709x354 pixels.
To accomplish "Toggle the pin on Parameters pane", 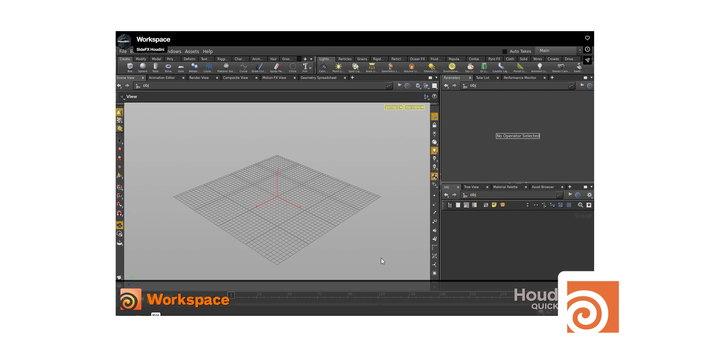I will point(582,85).
